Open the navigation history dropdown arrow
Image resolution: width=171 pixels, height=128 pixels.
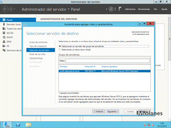click(15, 9)
